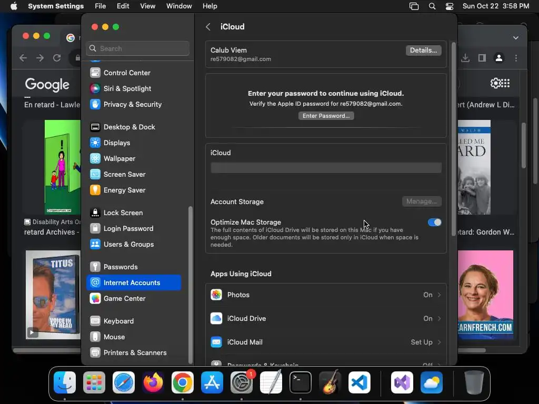The width and height of the screenshot is (539, 404).
Task: Launch GarageBand from the Dock
Action: [330, 382]
